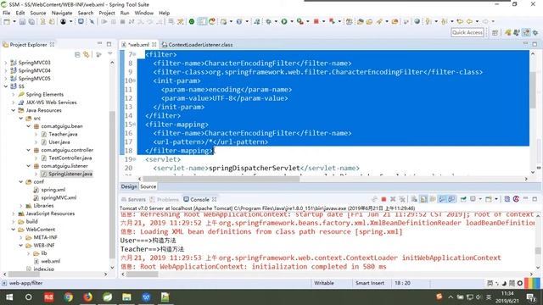Open Project Explorer View Menu dropdown
The height and width of the screenshot is (305, 543).
[110, 54]
